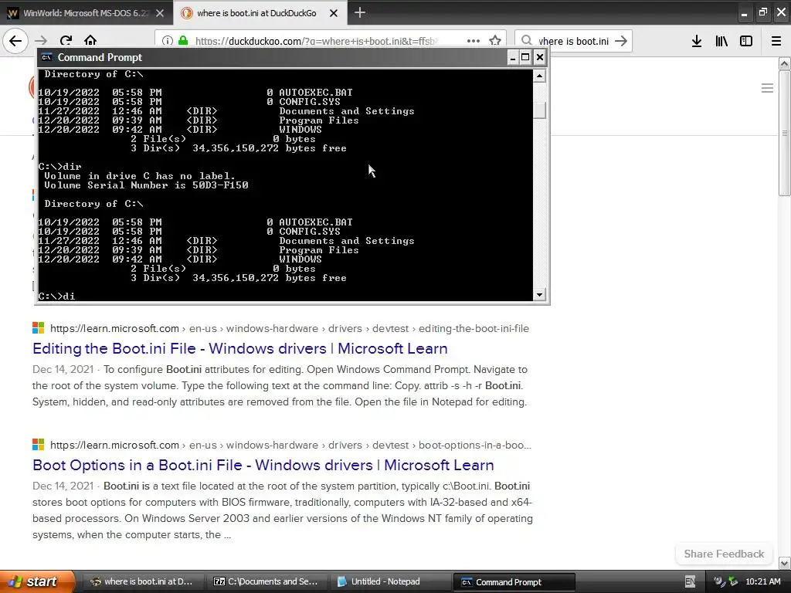
Task: Bookmark this page with the star icon
Action: click(495, 41)
